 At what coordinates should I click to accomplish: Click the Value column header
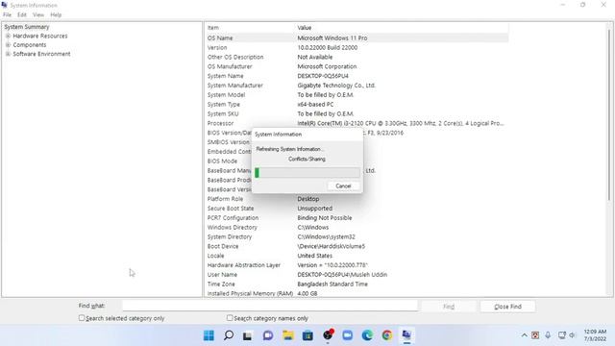(x=402, y=28)
